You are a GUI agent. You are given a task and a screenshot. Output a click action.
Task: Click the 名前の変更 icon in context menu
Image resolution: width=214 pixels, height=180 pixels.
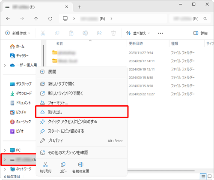(x=80, y=165)
